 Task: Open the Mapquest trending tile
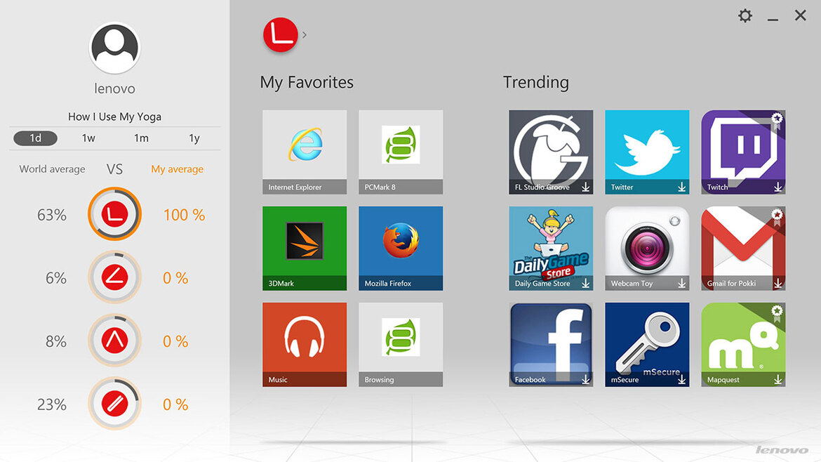pyautogui.click(x=743, y=345)
